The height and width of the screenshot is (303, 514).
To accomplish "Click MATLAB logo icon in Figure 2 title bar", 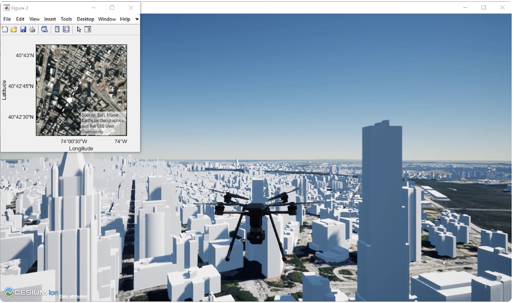I will click(x=6, y=8).
